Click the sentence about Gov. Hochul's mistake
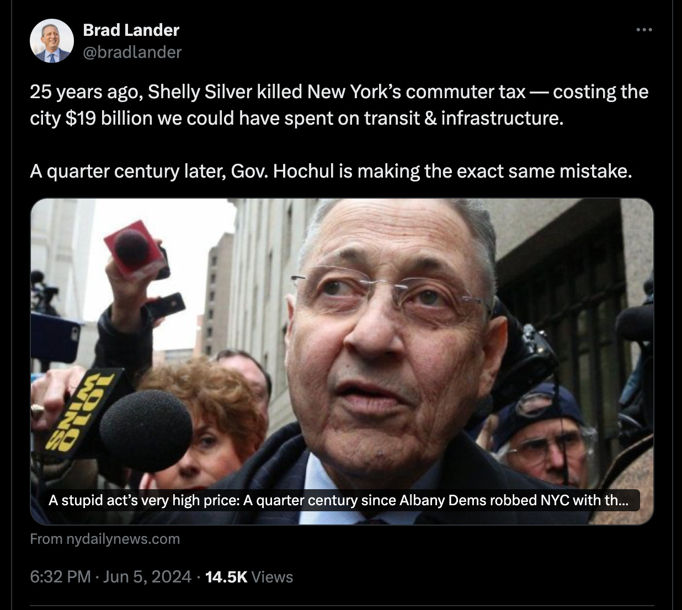Screen dimensions: 682x610 pos(331,172)
